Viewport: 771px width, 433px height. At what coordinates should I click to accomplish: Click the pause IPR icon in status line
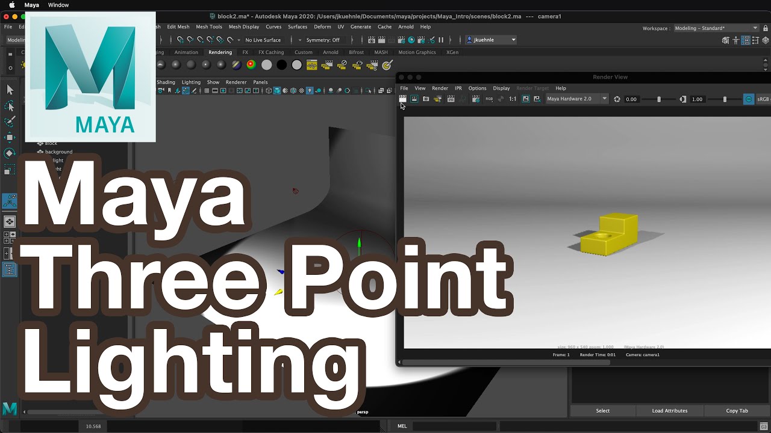click(x=441, y=40)
